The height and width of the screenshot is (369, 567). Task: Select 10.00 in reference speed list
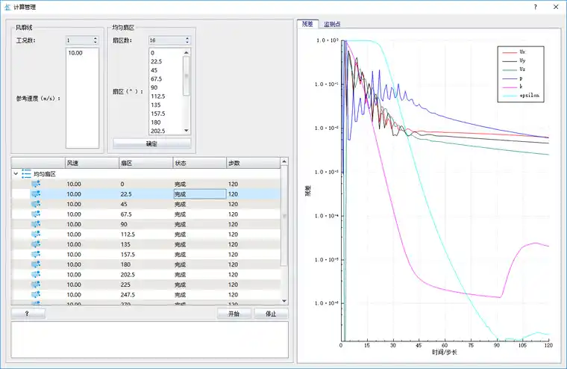(75, 53)
